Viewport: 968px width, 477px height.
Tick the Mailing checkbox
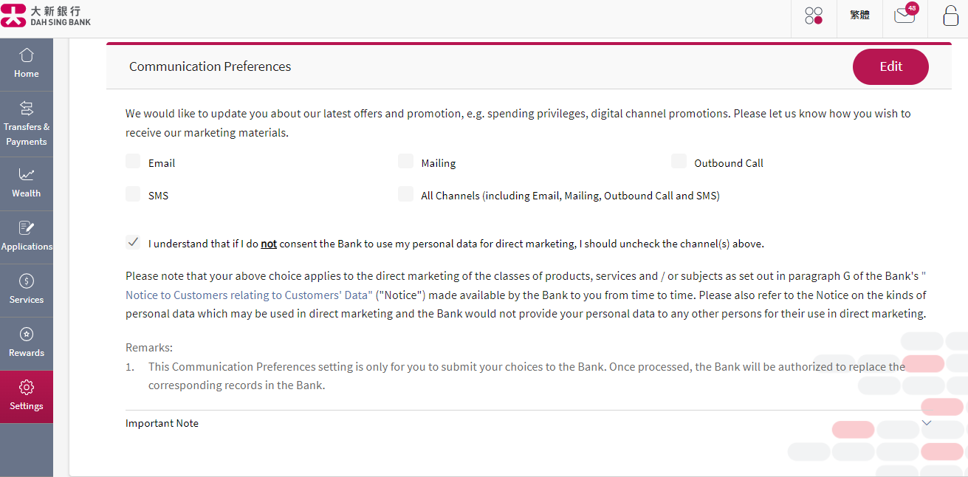pyautogui.click(x=405, y=162)
